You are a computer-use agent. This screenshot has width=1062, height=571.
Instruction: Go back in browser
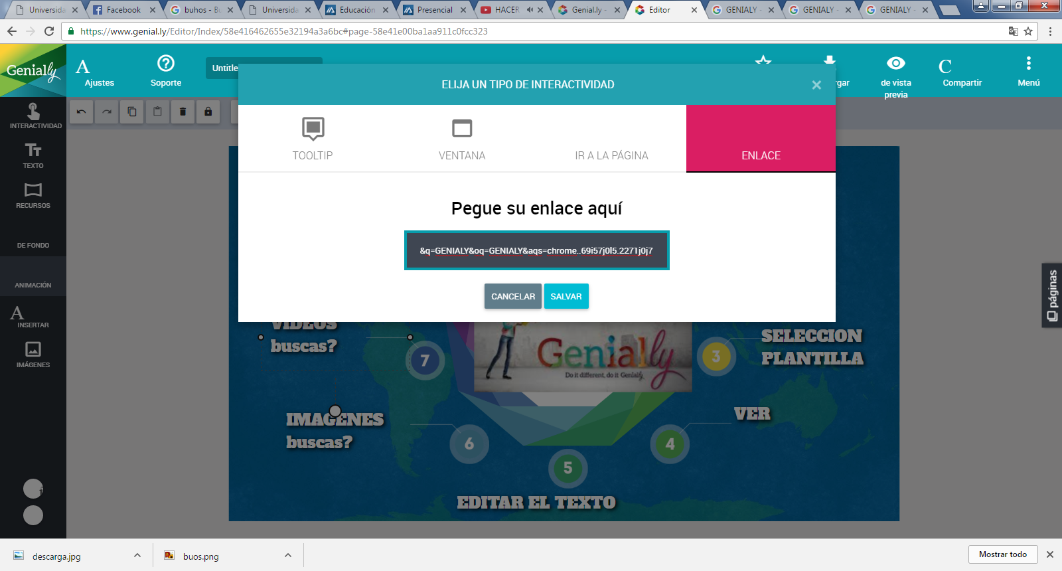(x=12, y=31)
